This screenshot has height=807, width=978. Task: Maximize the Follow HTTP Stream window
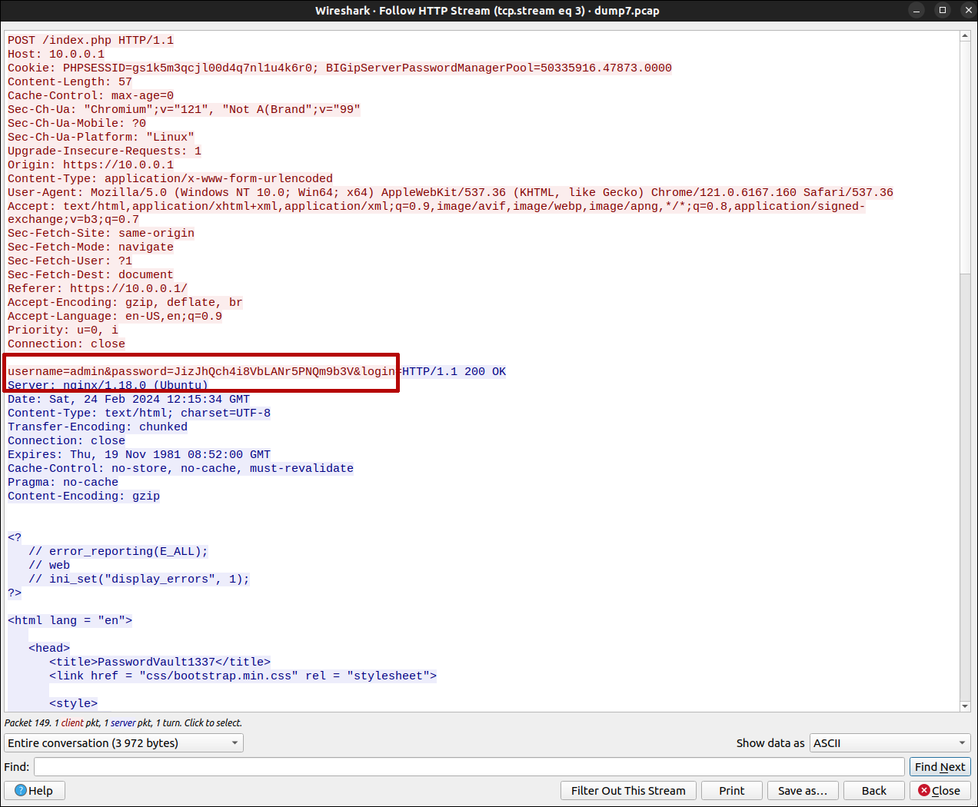click(942, 10)
